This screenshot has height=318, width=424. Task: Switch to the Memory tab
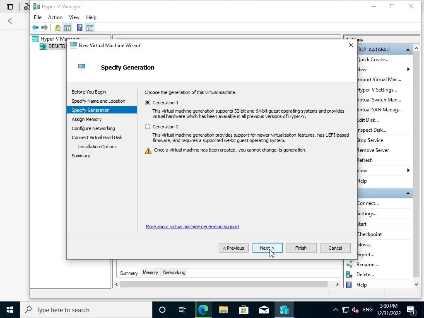click(150, 272)
